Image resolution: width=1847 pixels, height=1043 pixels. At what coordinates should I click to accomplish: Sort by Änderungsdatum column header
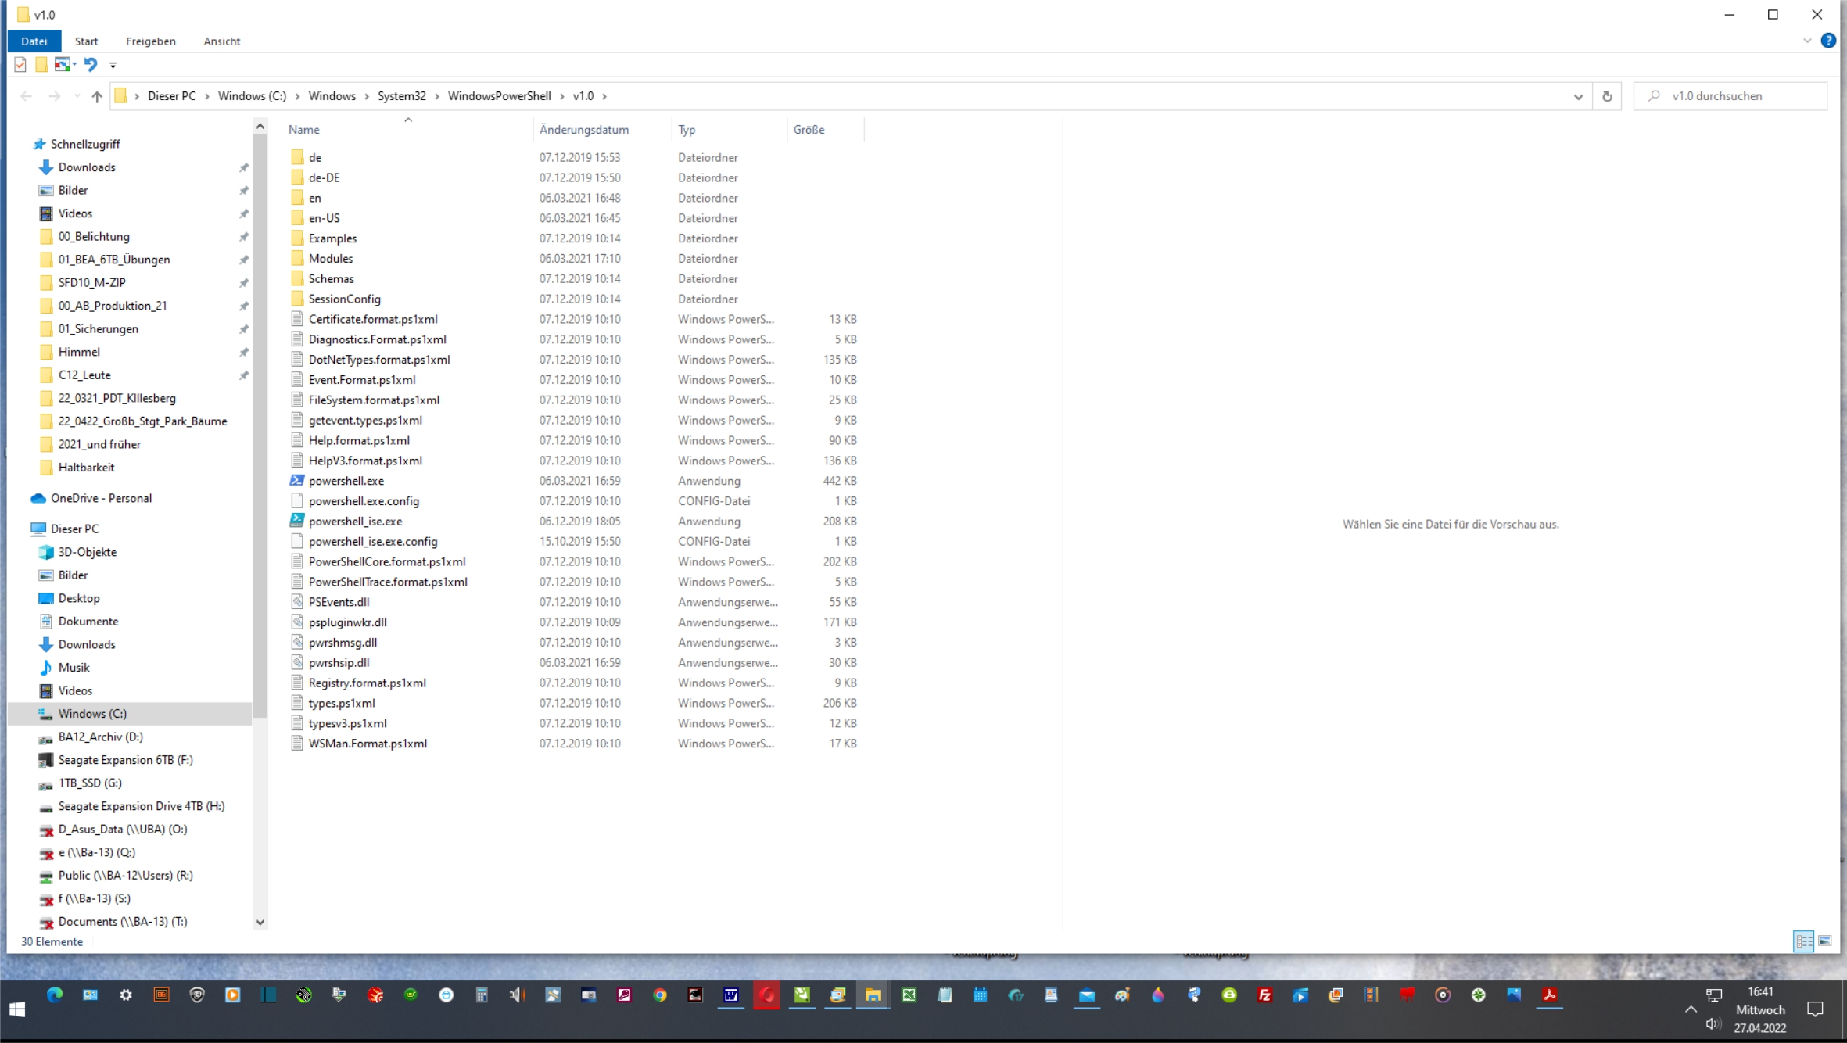click(583, 130)
